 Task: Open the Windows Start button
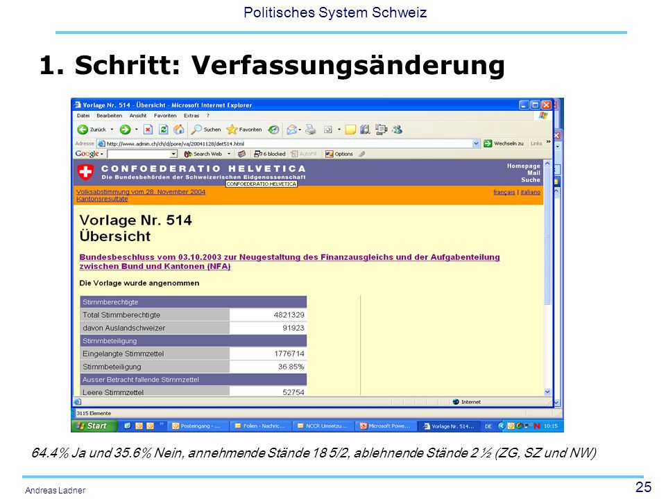pos(94,426)
